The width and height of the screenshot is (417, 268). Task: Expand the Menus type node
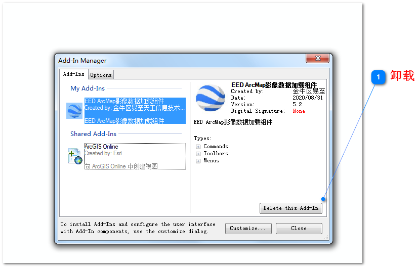(x=198, y=161)
